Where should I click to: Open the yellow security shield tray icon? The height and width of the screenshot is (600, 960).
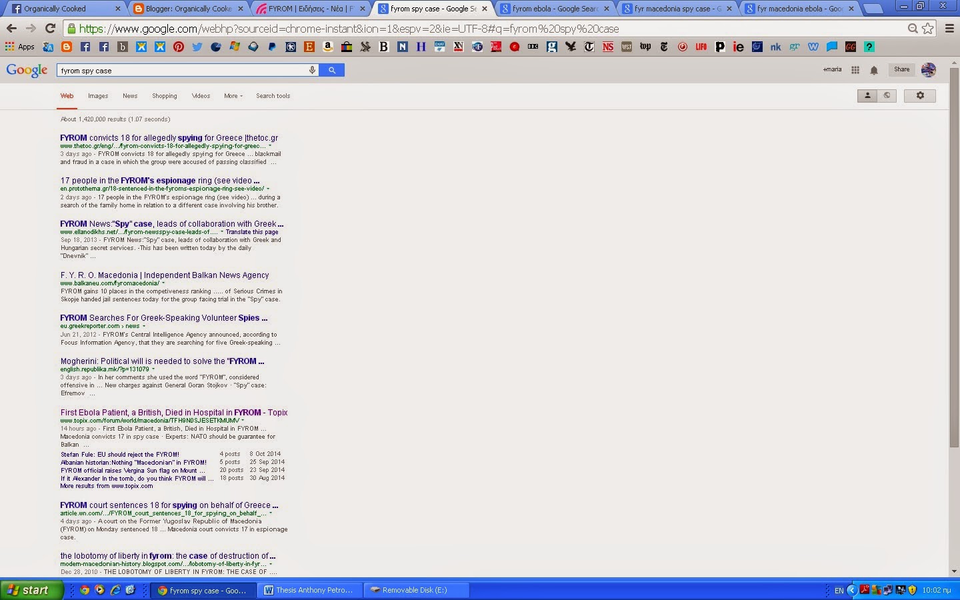[x=912, y=590]
